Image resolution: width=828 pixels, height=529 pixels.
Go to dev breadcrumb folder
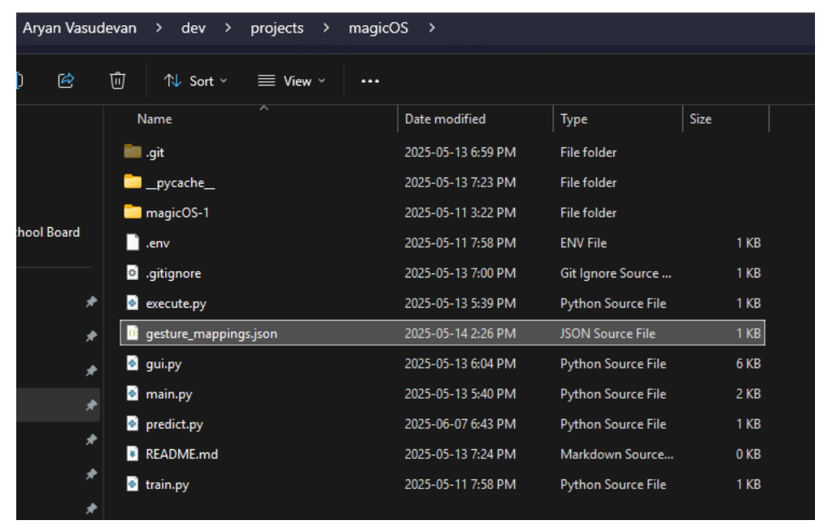pyautogui.click(x=194, y=28)
